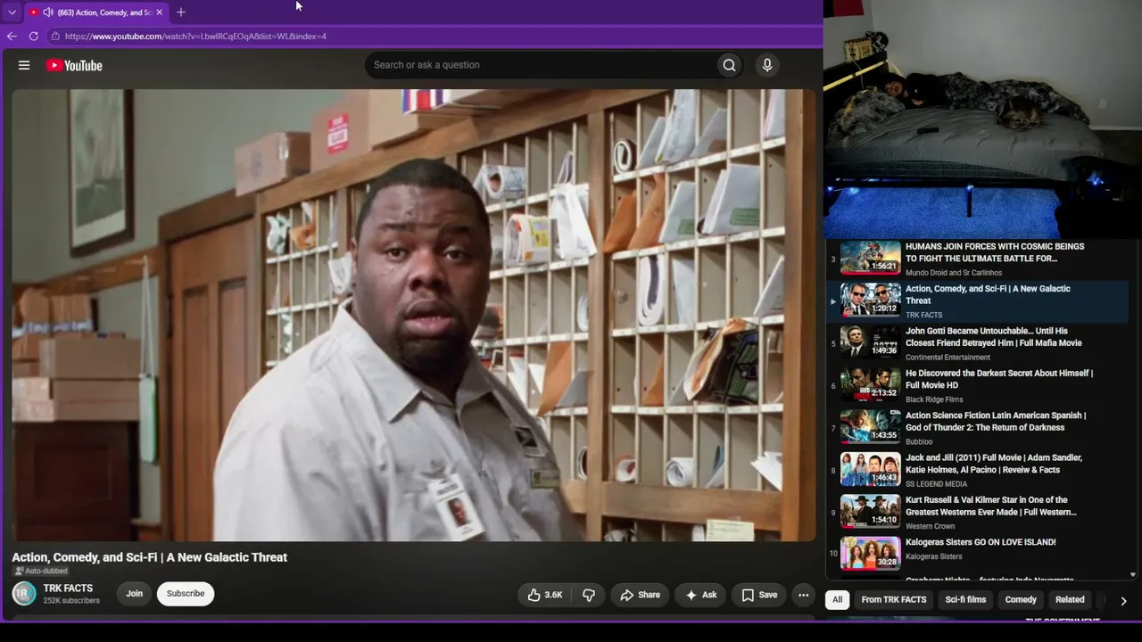Subscribe to TRK FACTS
Screen dimensions: 1142x642
186,594
